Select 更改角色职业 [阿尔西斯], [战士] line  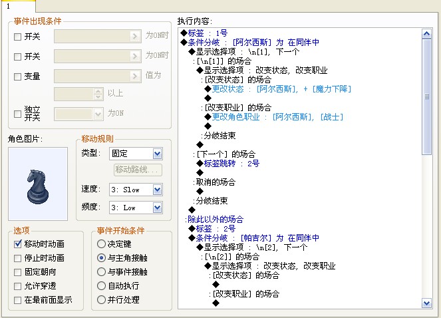pos(274,117)
